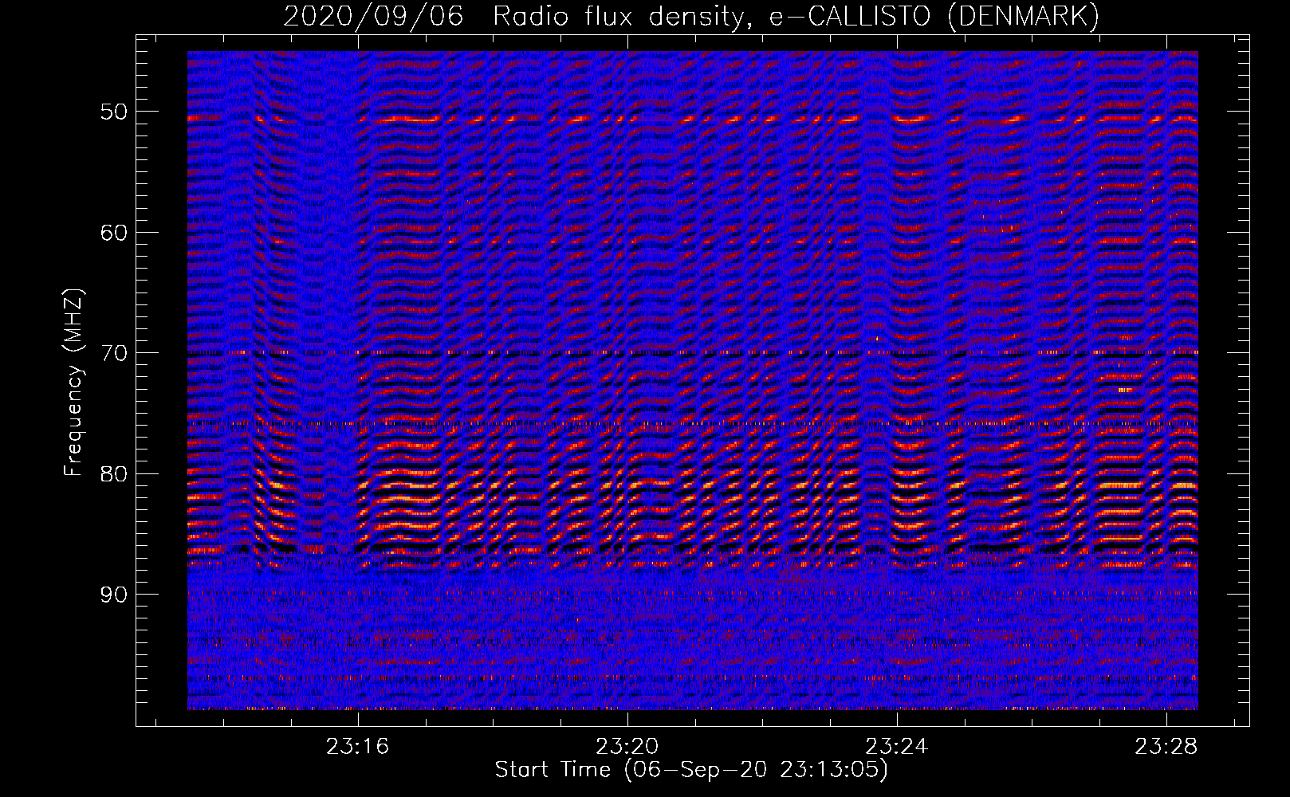Click the plot title 'Radio flux density, e-CALLISTO (DENMARK)'
Screen dimensions: 1290x797
(796, 17)
